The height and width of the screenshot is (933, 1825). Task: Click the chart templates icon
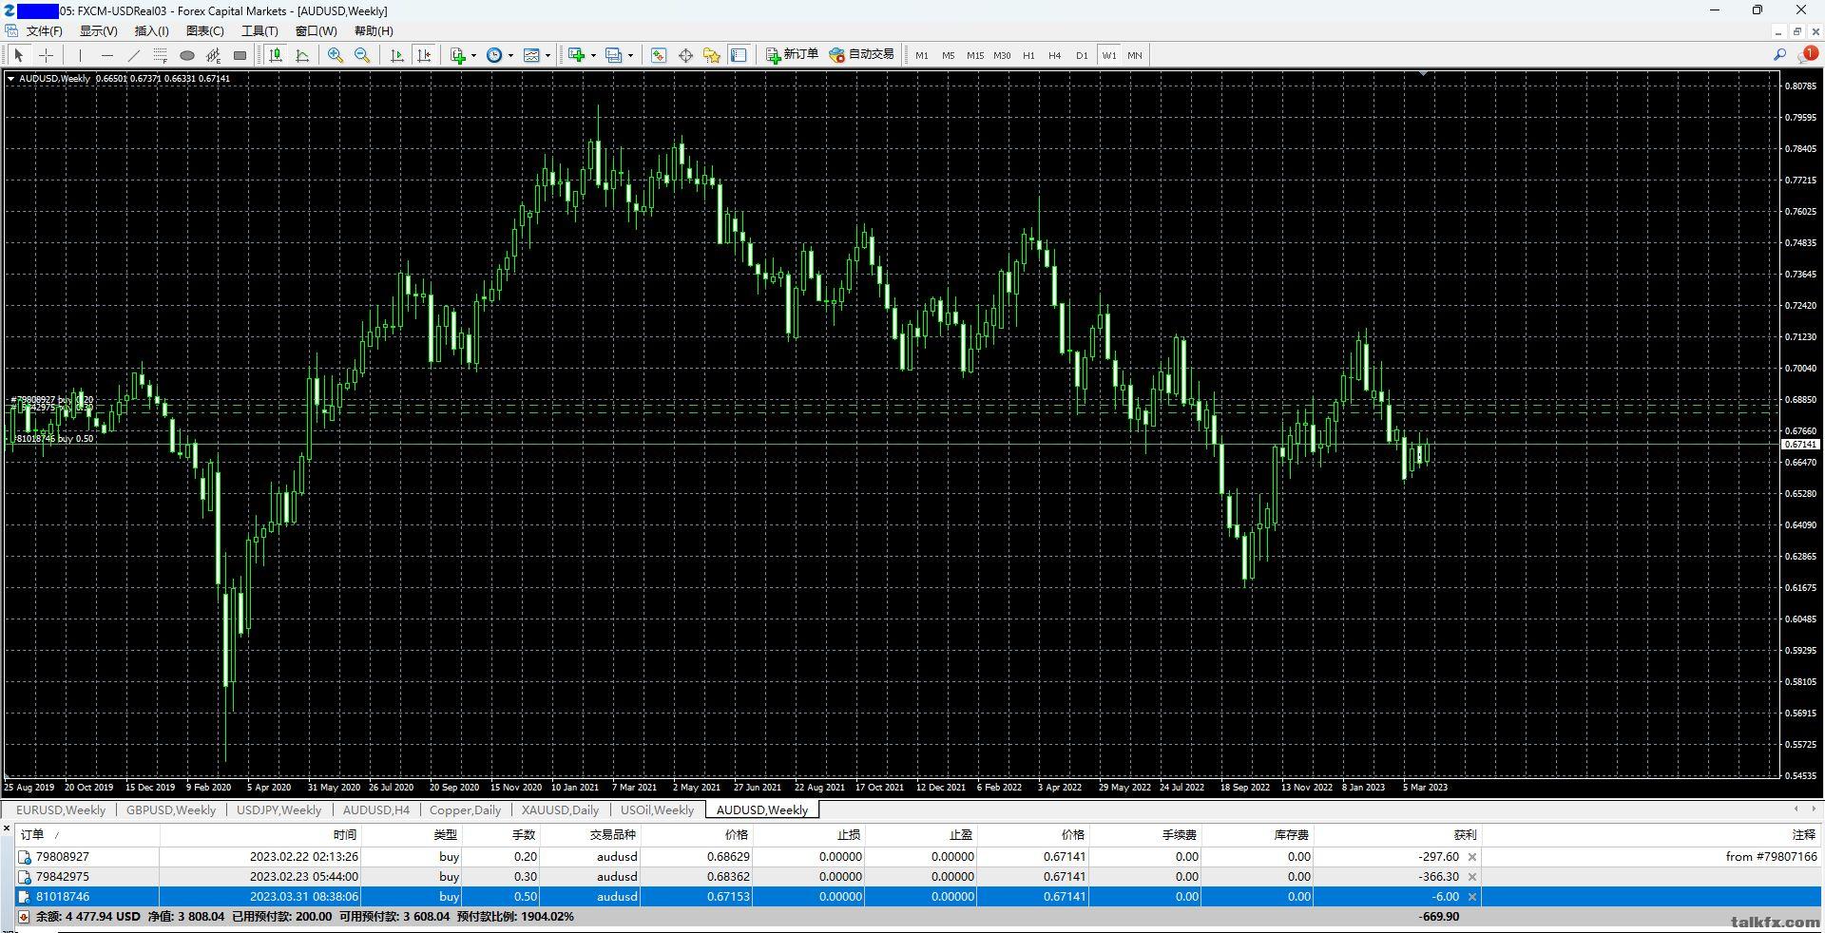tap(531, 55)
